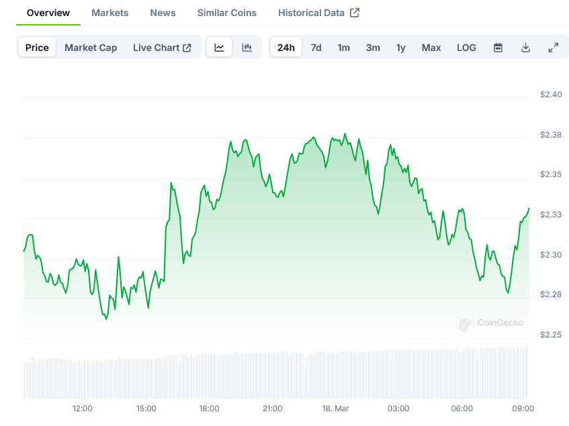Image resolution: width=569 pixels, height=426 pixels.
Task: Click the 18:00 time axis label
Action: (209, 409)
